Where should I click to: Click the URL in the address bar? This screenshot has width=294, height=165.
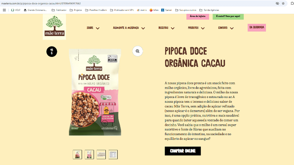[x=41, y=4]
